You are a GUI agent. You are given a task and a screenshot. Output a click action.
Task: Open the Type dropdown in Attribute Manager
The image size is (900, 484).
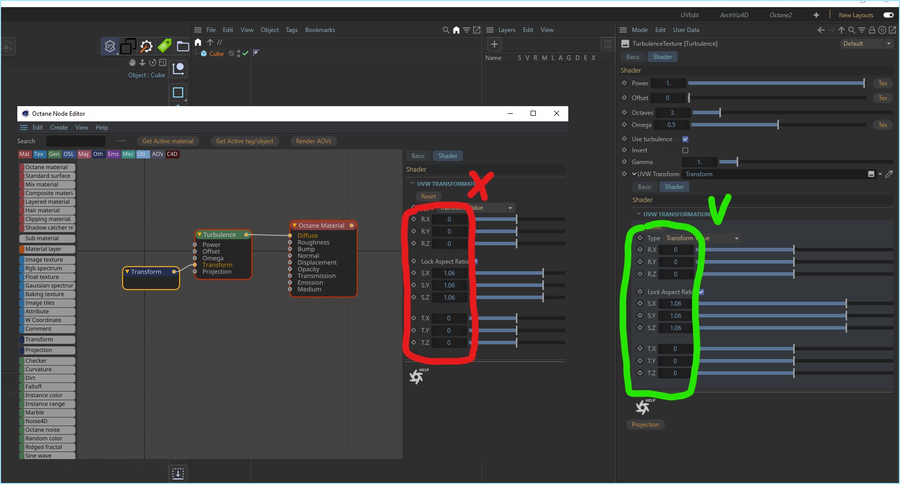[x=703, y=238]
